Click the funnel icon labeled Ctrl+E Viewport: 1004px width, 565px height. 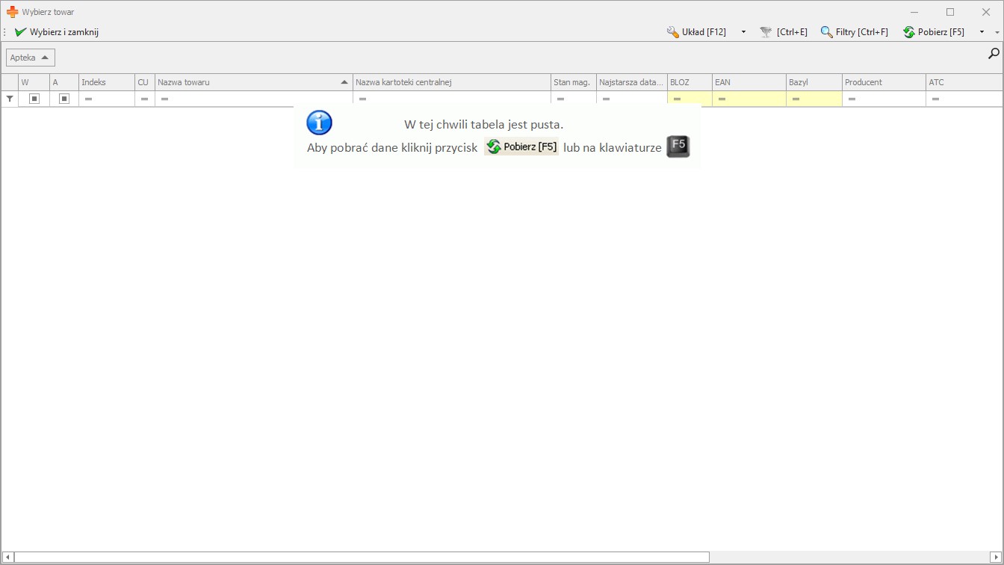coord(766,32)
